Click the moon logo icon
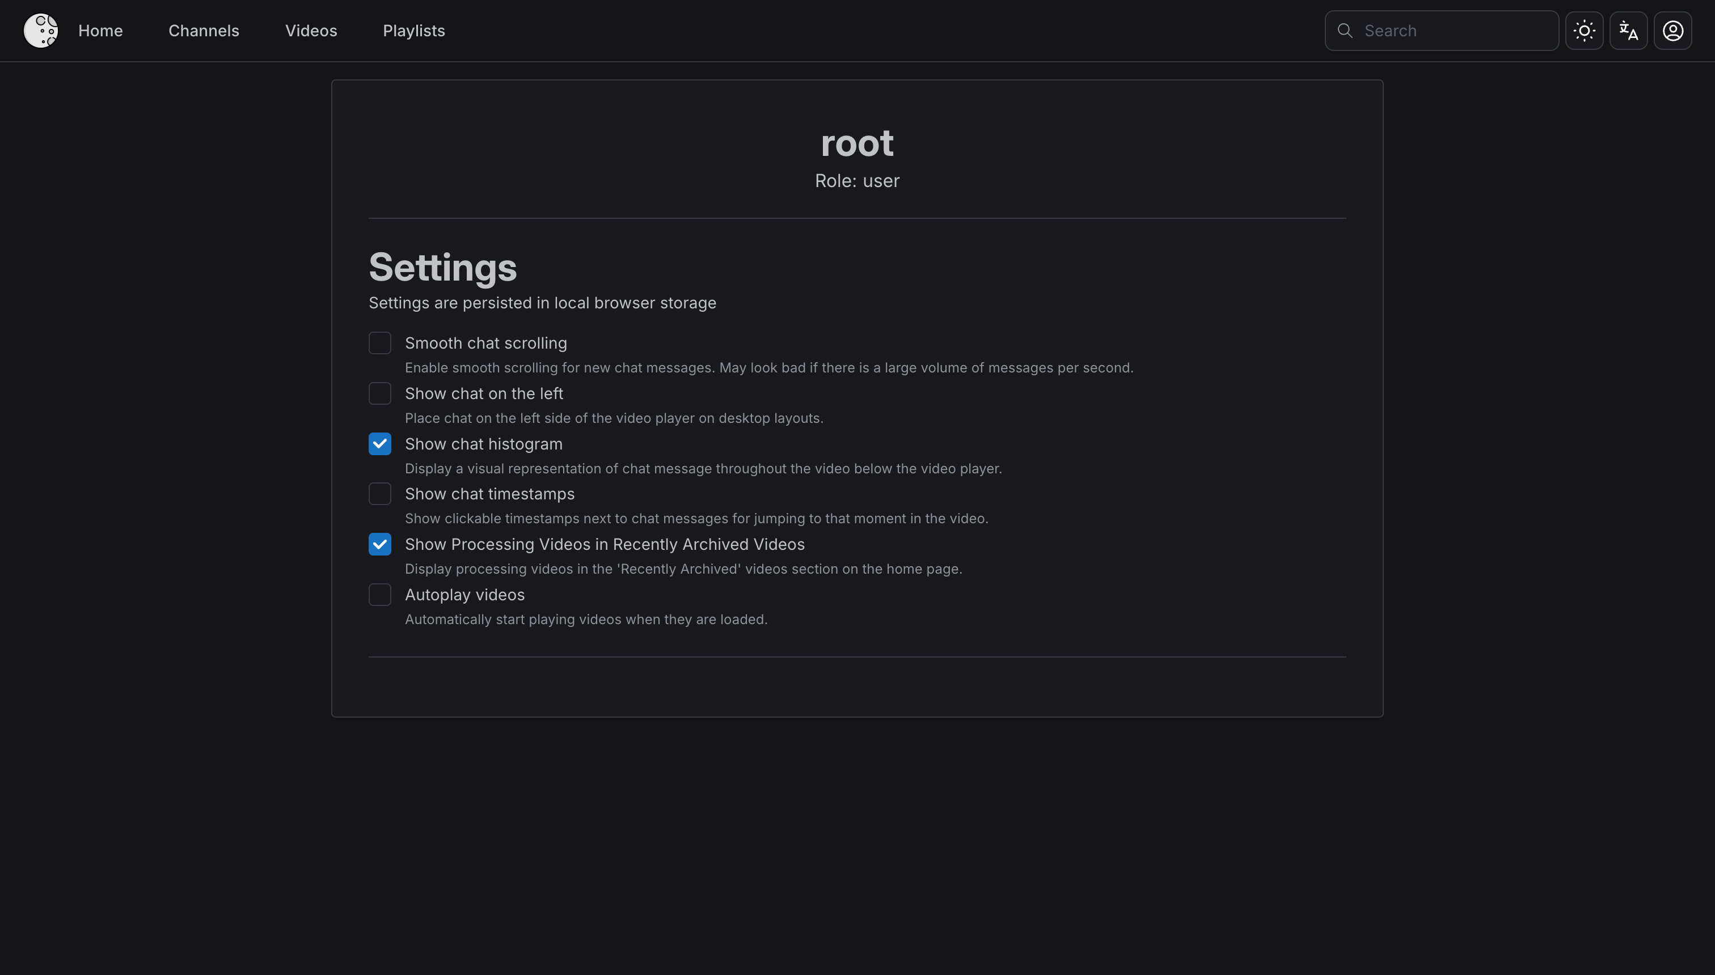 (x=41, y=31)
